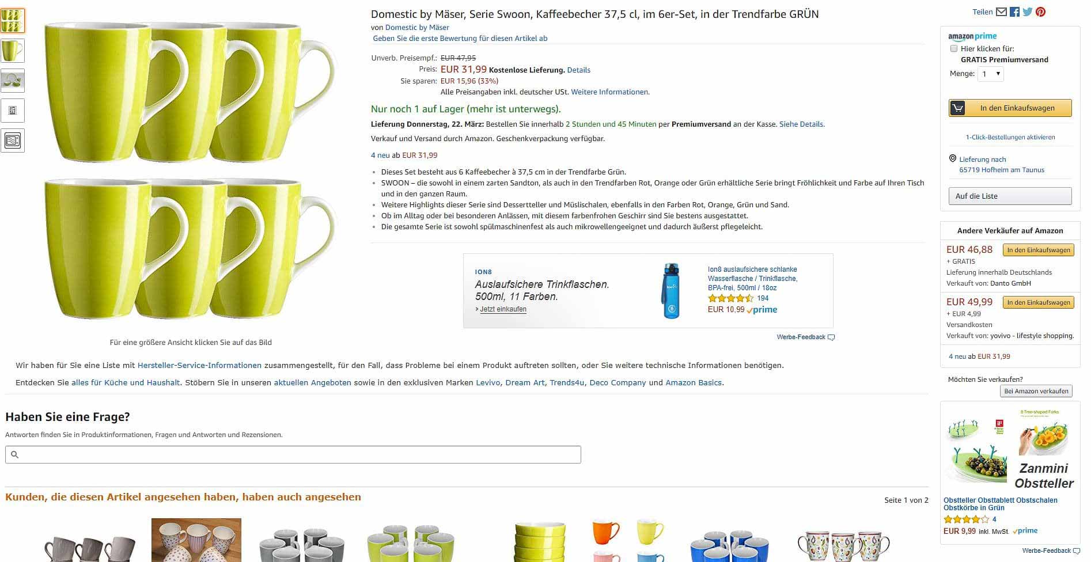Select the third product thumbnail
1091x562 pixels.
click(x=13, y=81)
